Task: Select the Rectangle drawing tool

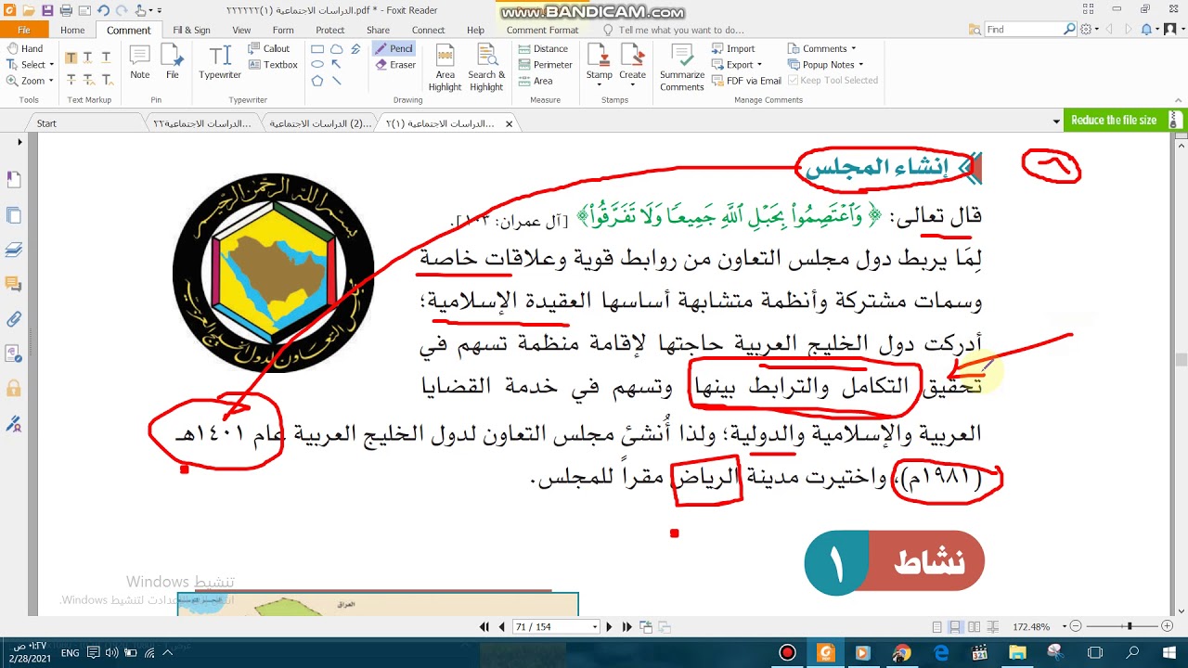Action: [317, 49]
